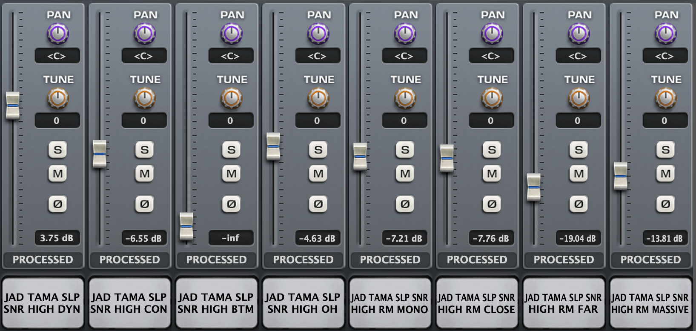Image resolution: width=696 pixels, height=331 pixels.
Task: Open PROCESSED selector on HIGH RM MONO channel
Action: (x=390, y=260)
